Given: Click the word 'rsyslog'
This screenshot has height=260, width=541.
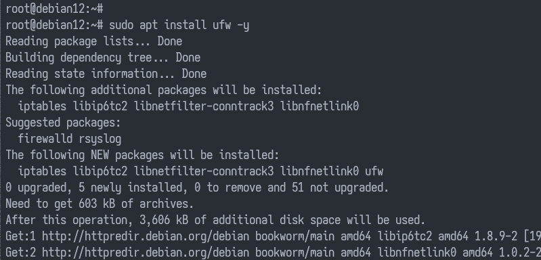Looking at the screenshot, I should click(x=100, y=139).
